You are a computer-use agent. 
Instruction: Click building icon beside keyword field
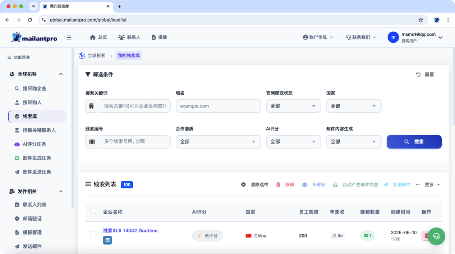click(91, 106)
